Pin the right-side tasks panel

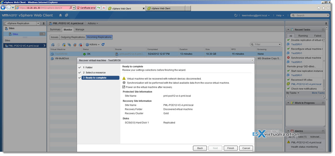[x=326, y=24]
